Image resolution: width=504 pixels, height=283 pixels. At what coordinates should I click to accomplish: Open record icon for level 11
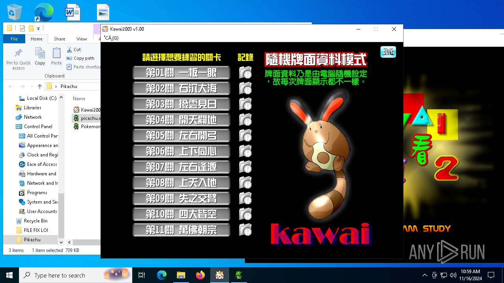pos(245,230)
